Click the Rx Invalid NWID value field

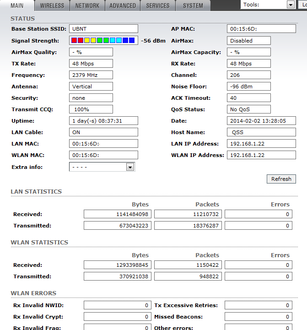(118, 305)
